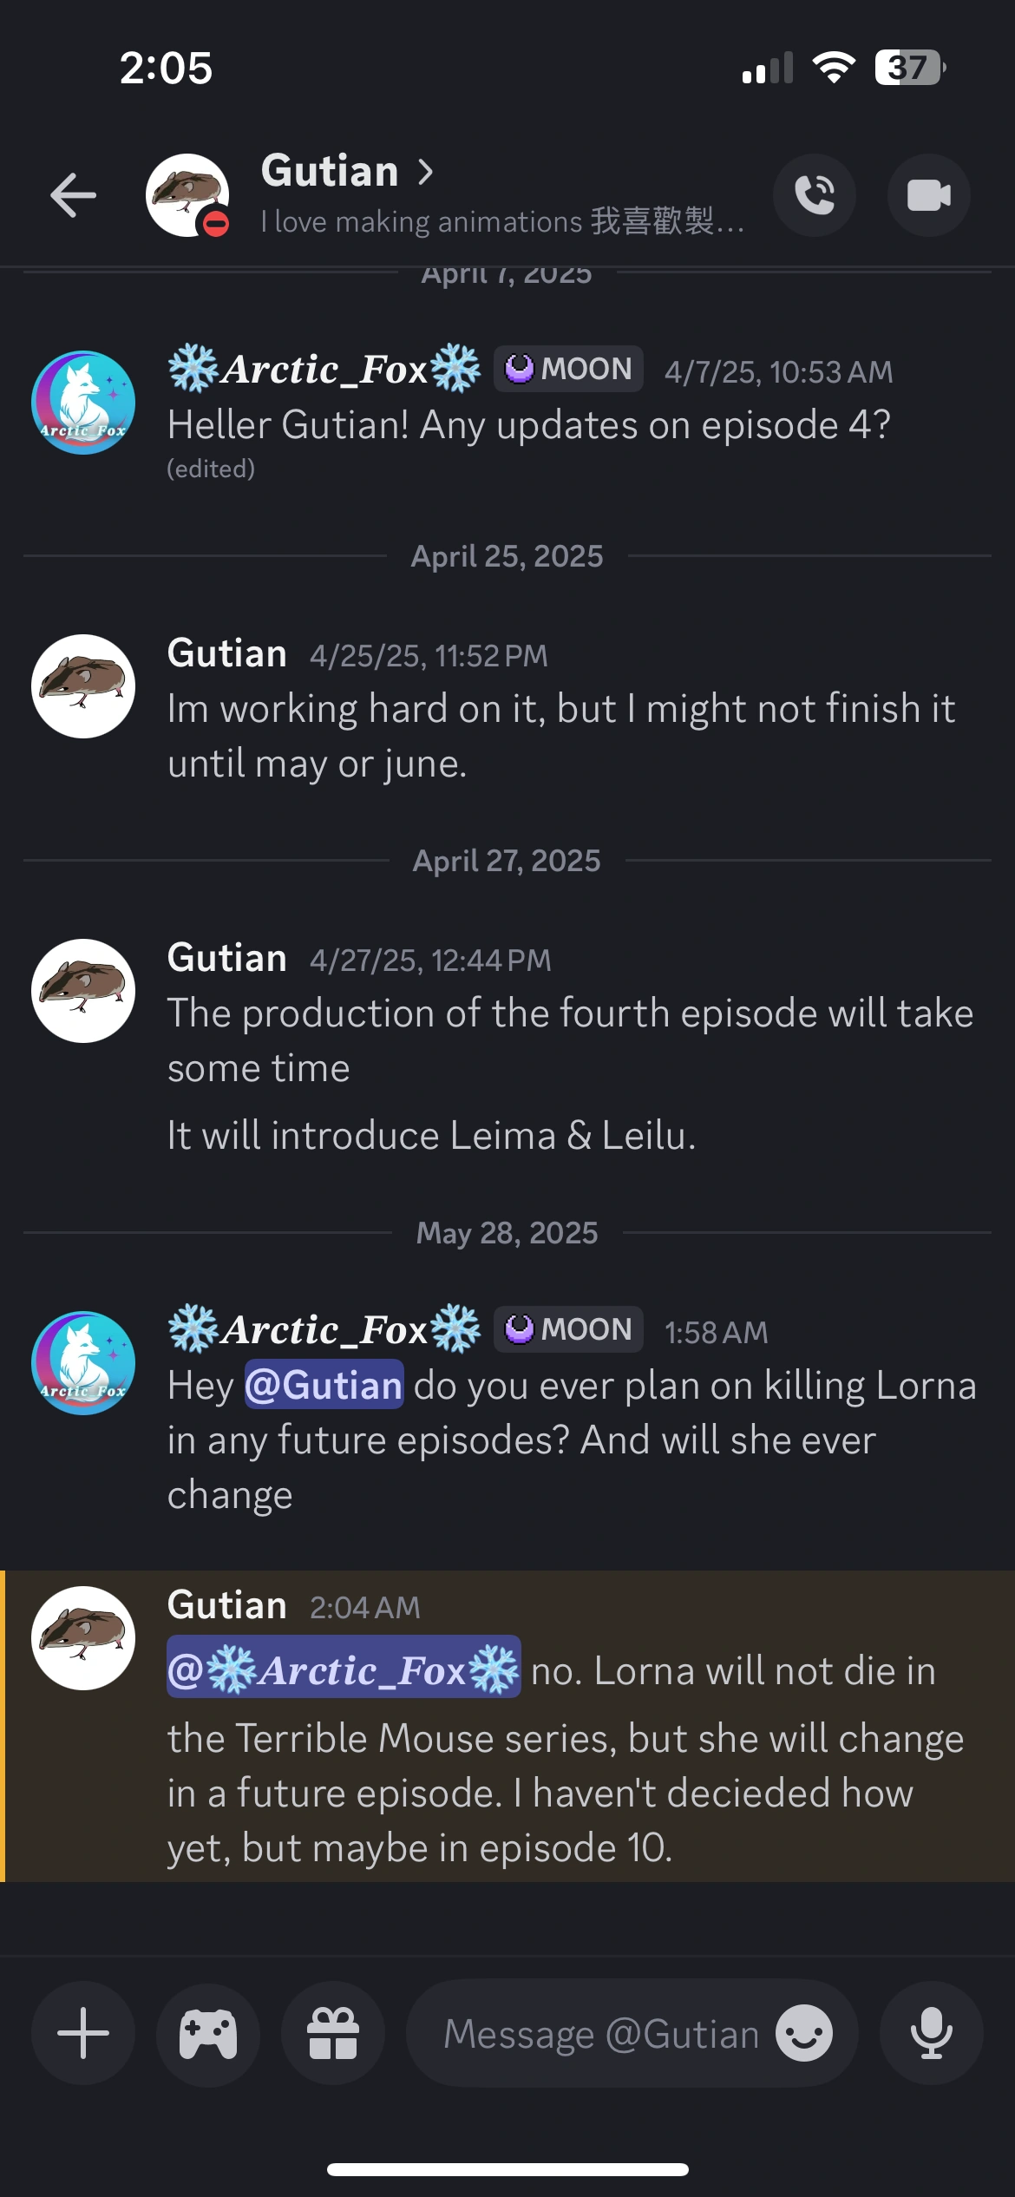Open the @Arctic_Fox mention in Gutian's reply
The width and height of the screenshot is (1015, 2197).
[x=343, y=1670]
